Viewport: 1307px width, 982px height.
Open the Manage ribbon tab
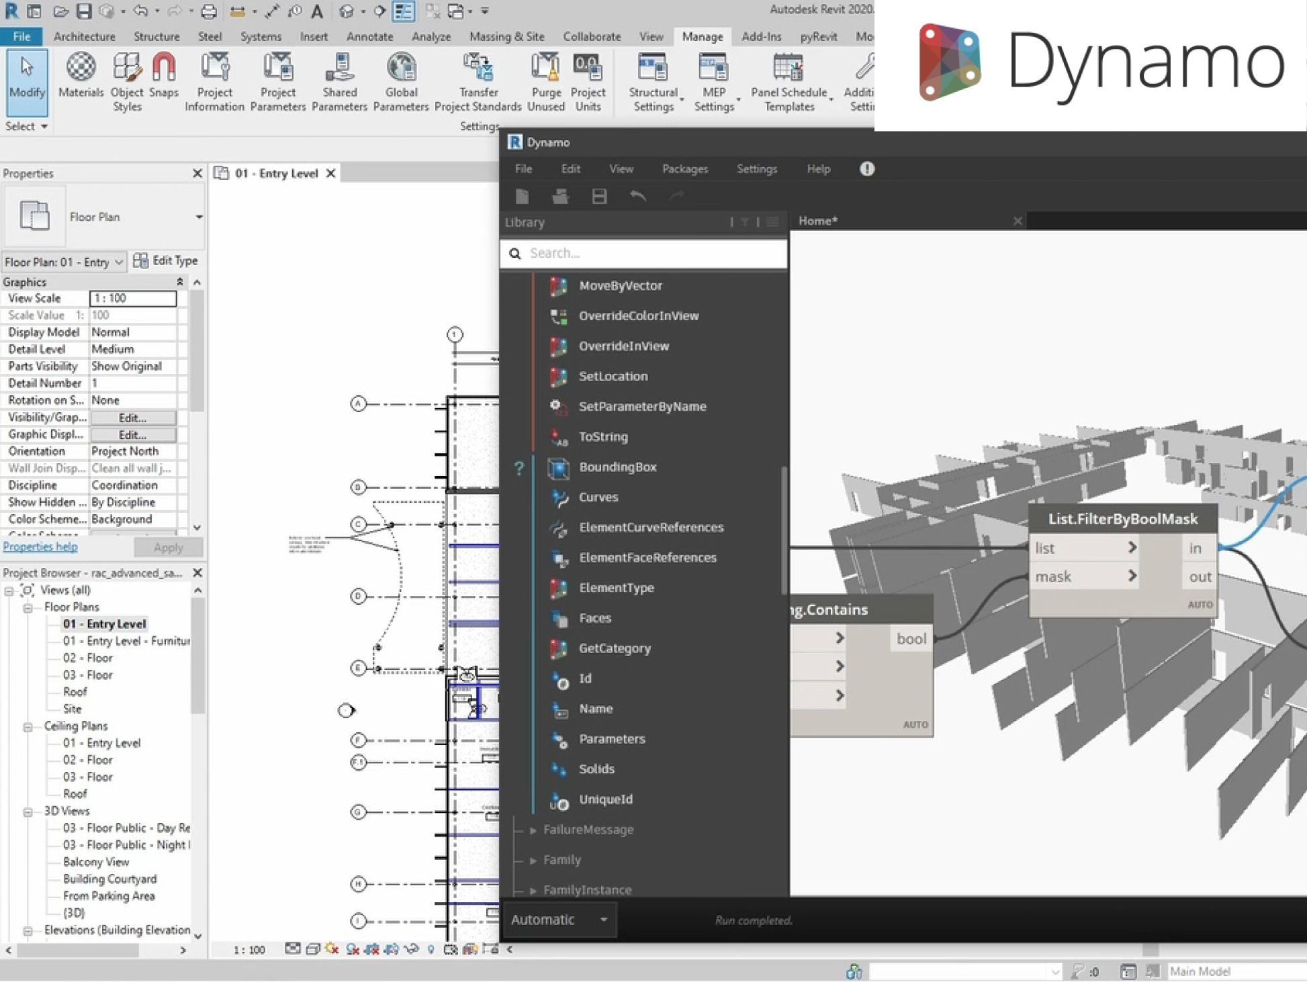[x=703, y=36]
